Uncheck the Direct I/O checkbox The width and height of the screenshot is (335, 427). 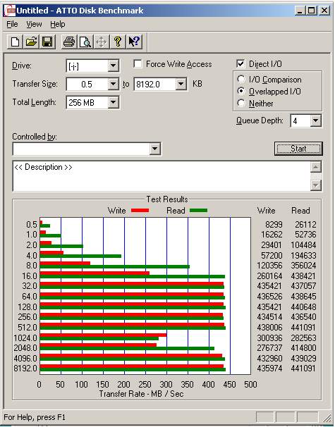click(x=240, y=64)
